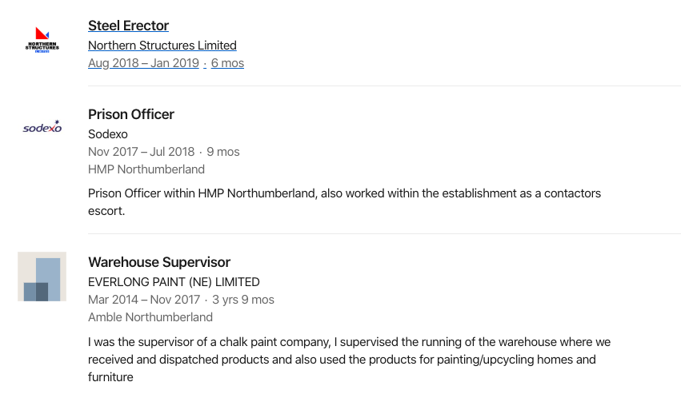The image size is (681, 394).
Task: Click the Nov 2017 – Jul 2018 date range
Action: click(141, 152)
